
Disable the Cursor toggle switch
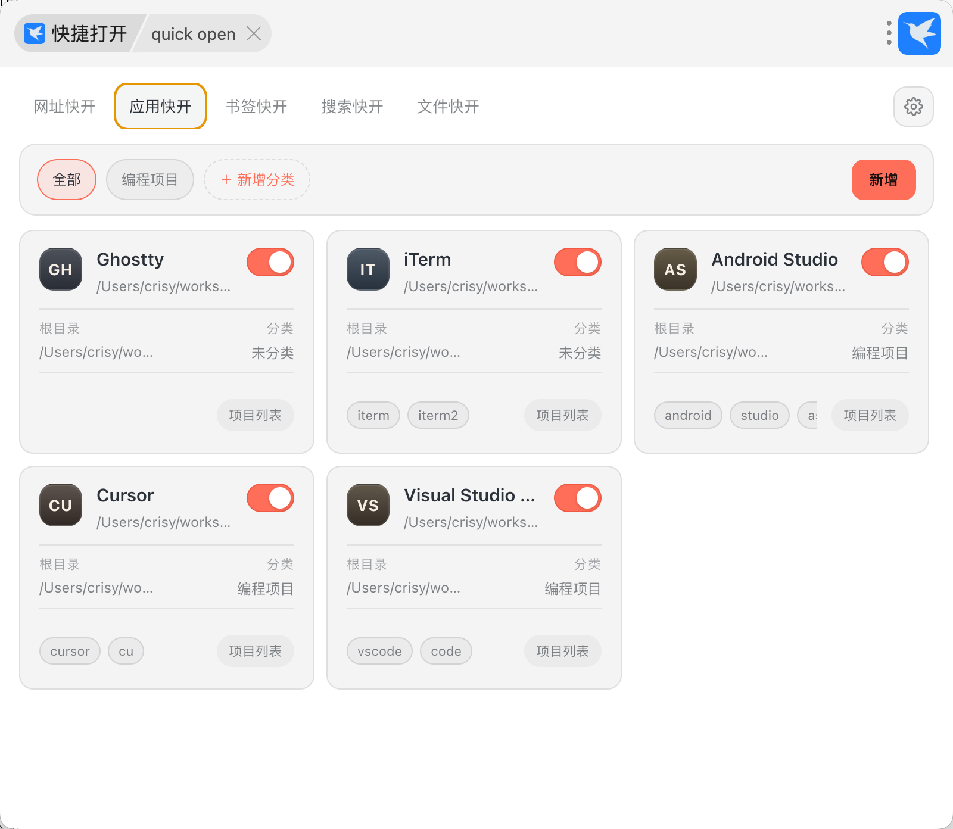(270, 498)
